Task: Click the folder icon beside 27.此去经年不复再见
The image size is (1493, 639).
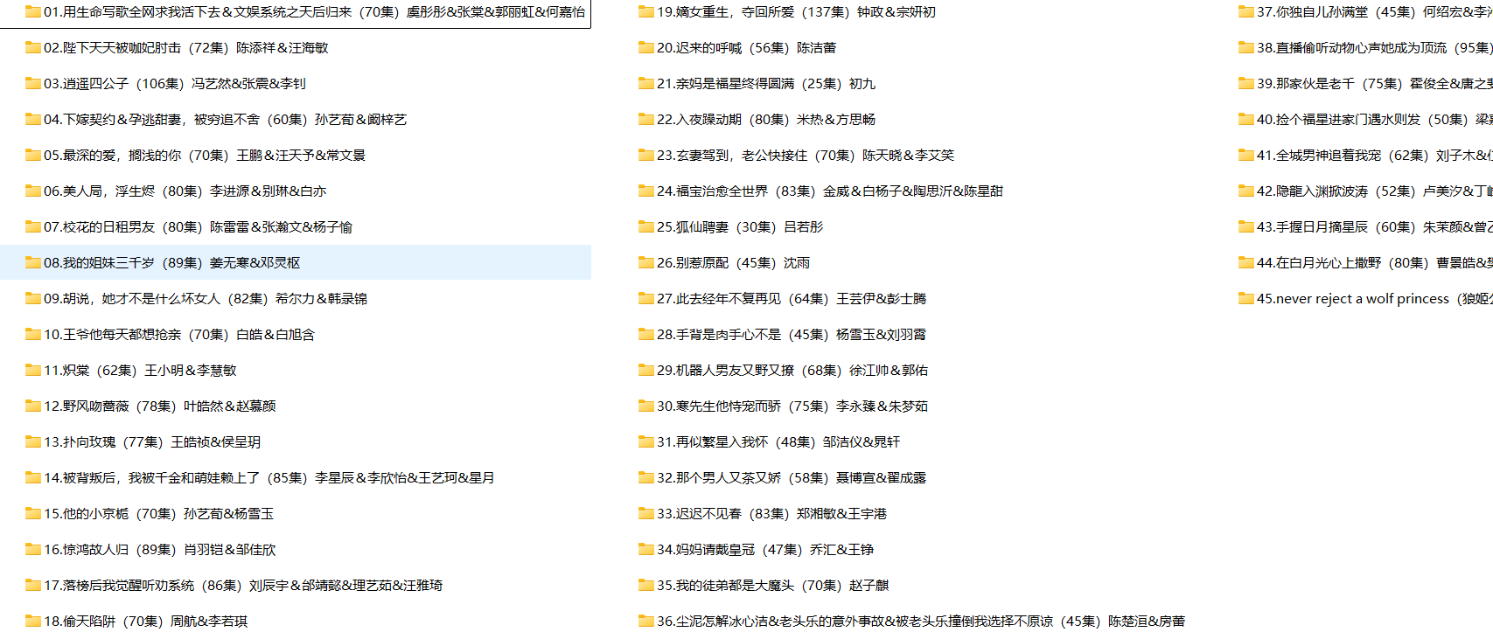Action: click(x=646, y=298)
